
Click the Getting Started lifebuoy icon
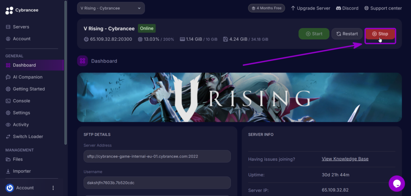click(8, 89)
